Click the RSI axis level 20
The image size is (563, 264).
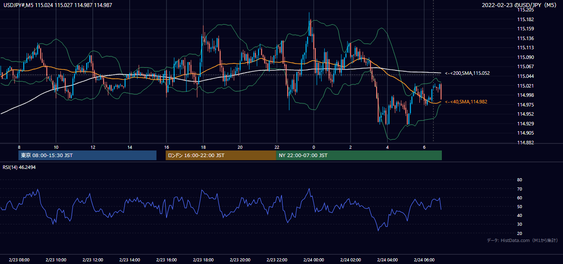click(520, 233)
